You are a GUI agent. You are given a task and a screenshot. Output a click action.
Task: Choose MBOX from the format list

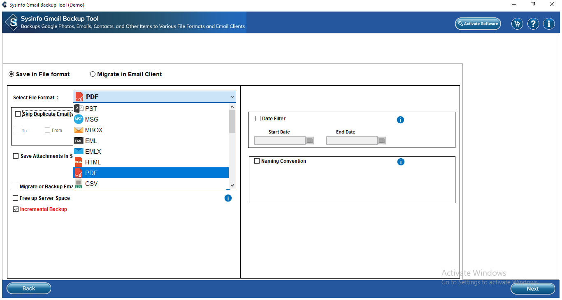(x=94, y=130)
